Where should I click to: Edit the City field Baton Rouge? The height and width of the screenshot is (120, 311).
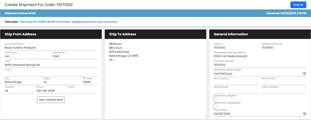[23, 82]
